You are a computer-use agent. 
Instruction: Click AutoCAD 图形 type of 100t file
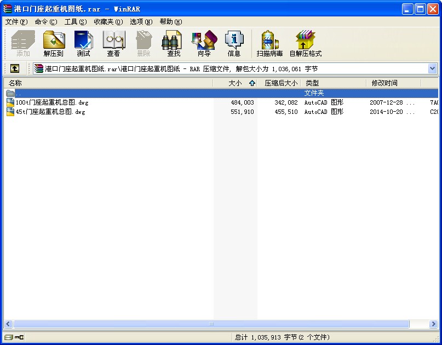(324, 102)
